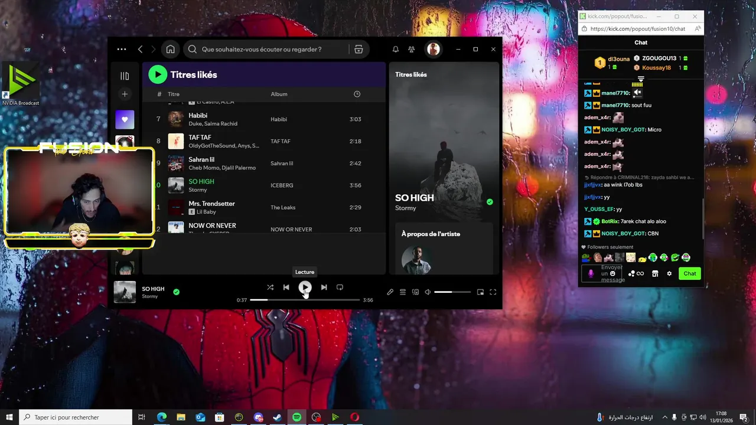Viewport: 756px width, 425px height.
Task: Open Spotify notifications bell
Action: point(396,50)
